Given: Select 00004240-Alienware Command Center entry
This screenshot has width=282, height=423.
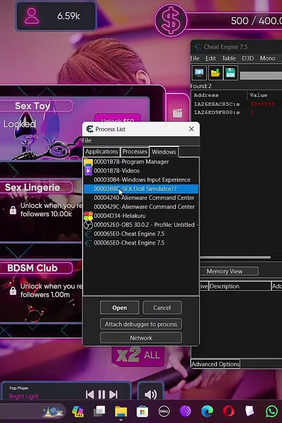Looking at the screenshot, I should [x=141, y=198].
